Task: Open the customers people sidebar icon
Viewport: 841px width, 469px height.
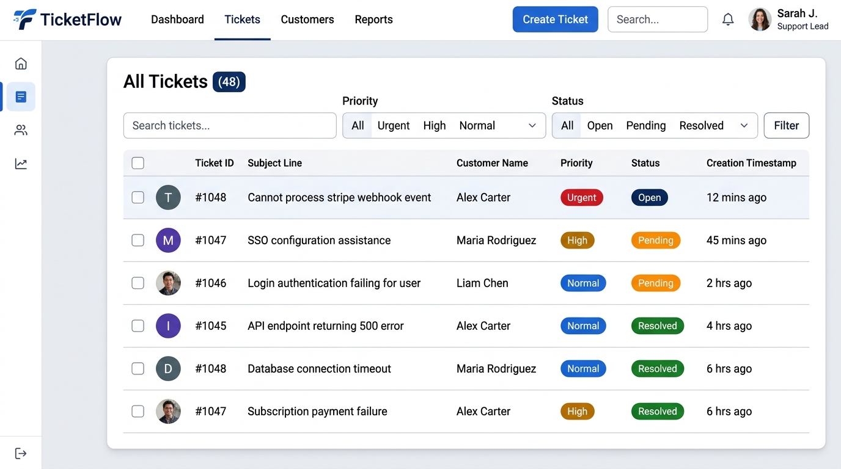Action: (x=21, y=130)
